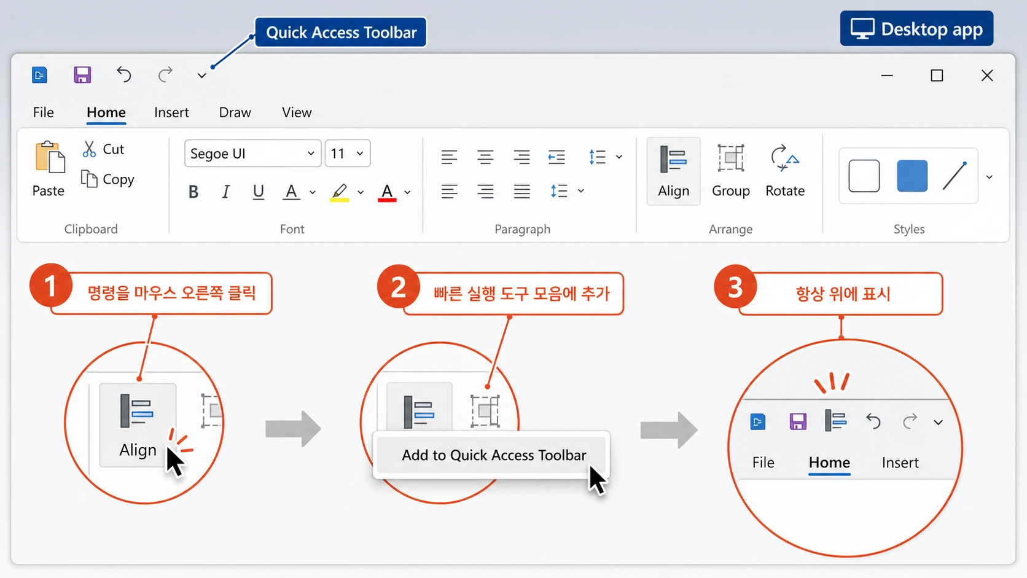Click the Redo arrow in top toolbar
This screenshot has width=1027, height=578.
[165, 75]
